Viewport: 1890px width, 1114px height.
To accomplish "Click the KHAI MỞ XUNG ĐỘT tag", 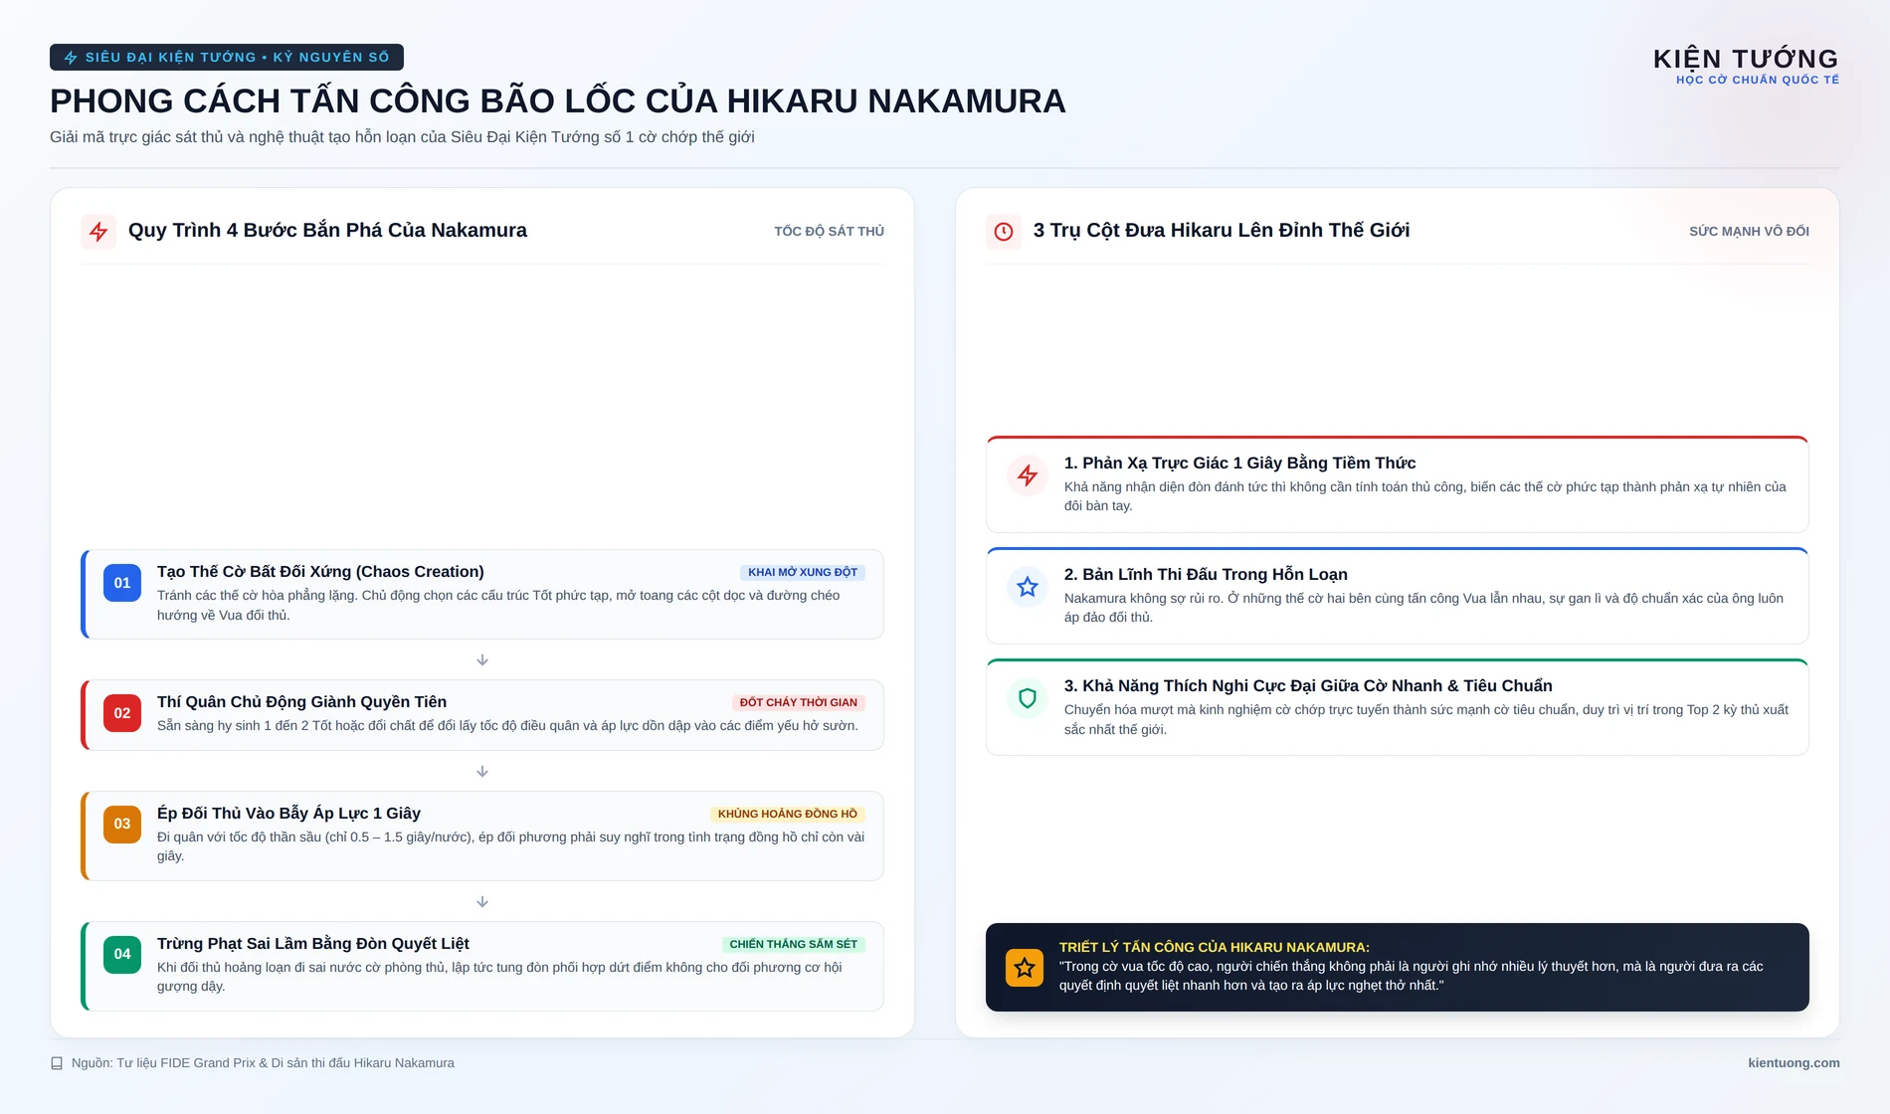I will (x=803, y=573).
